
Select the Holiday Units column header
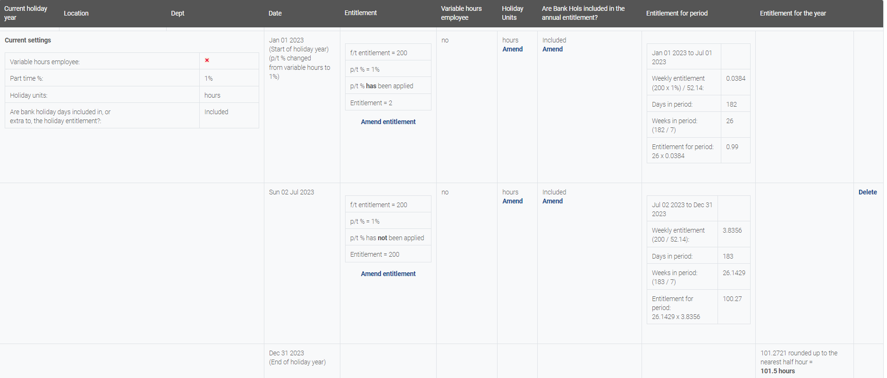click(x=512, y=13)
